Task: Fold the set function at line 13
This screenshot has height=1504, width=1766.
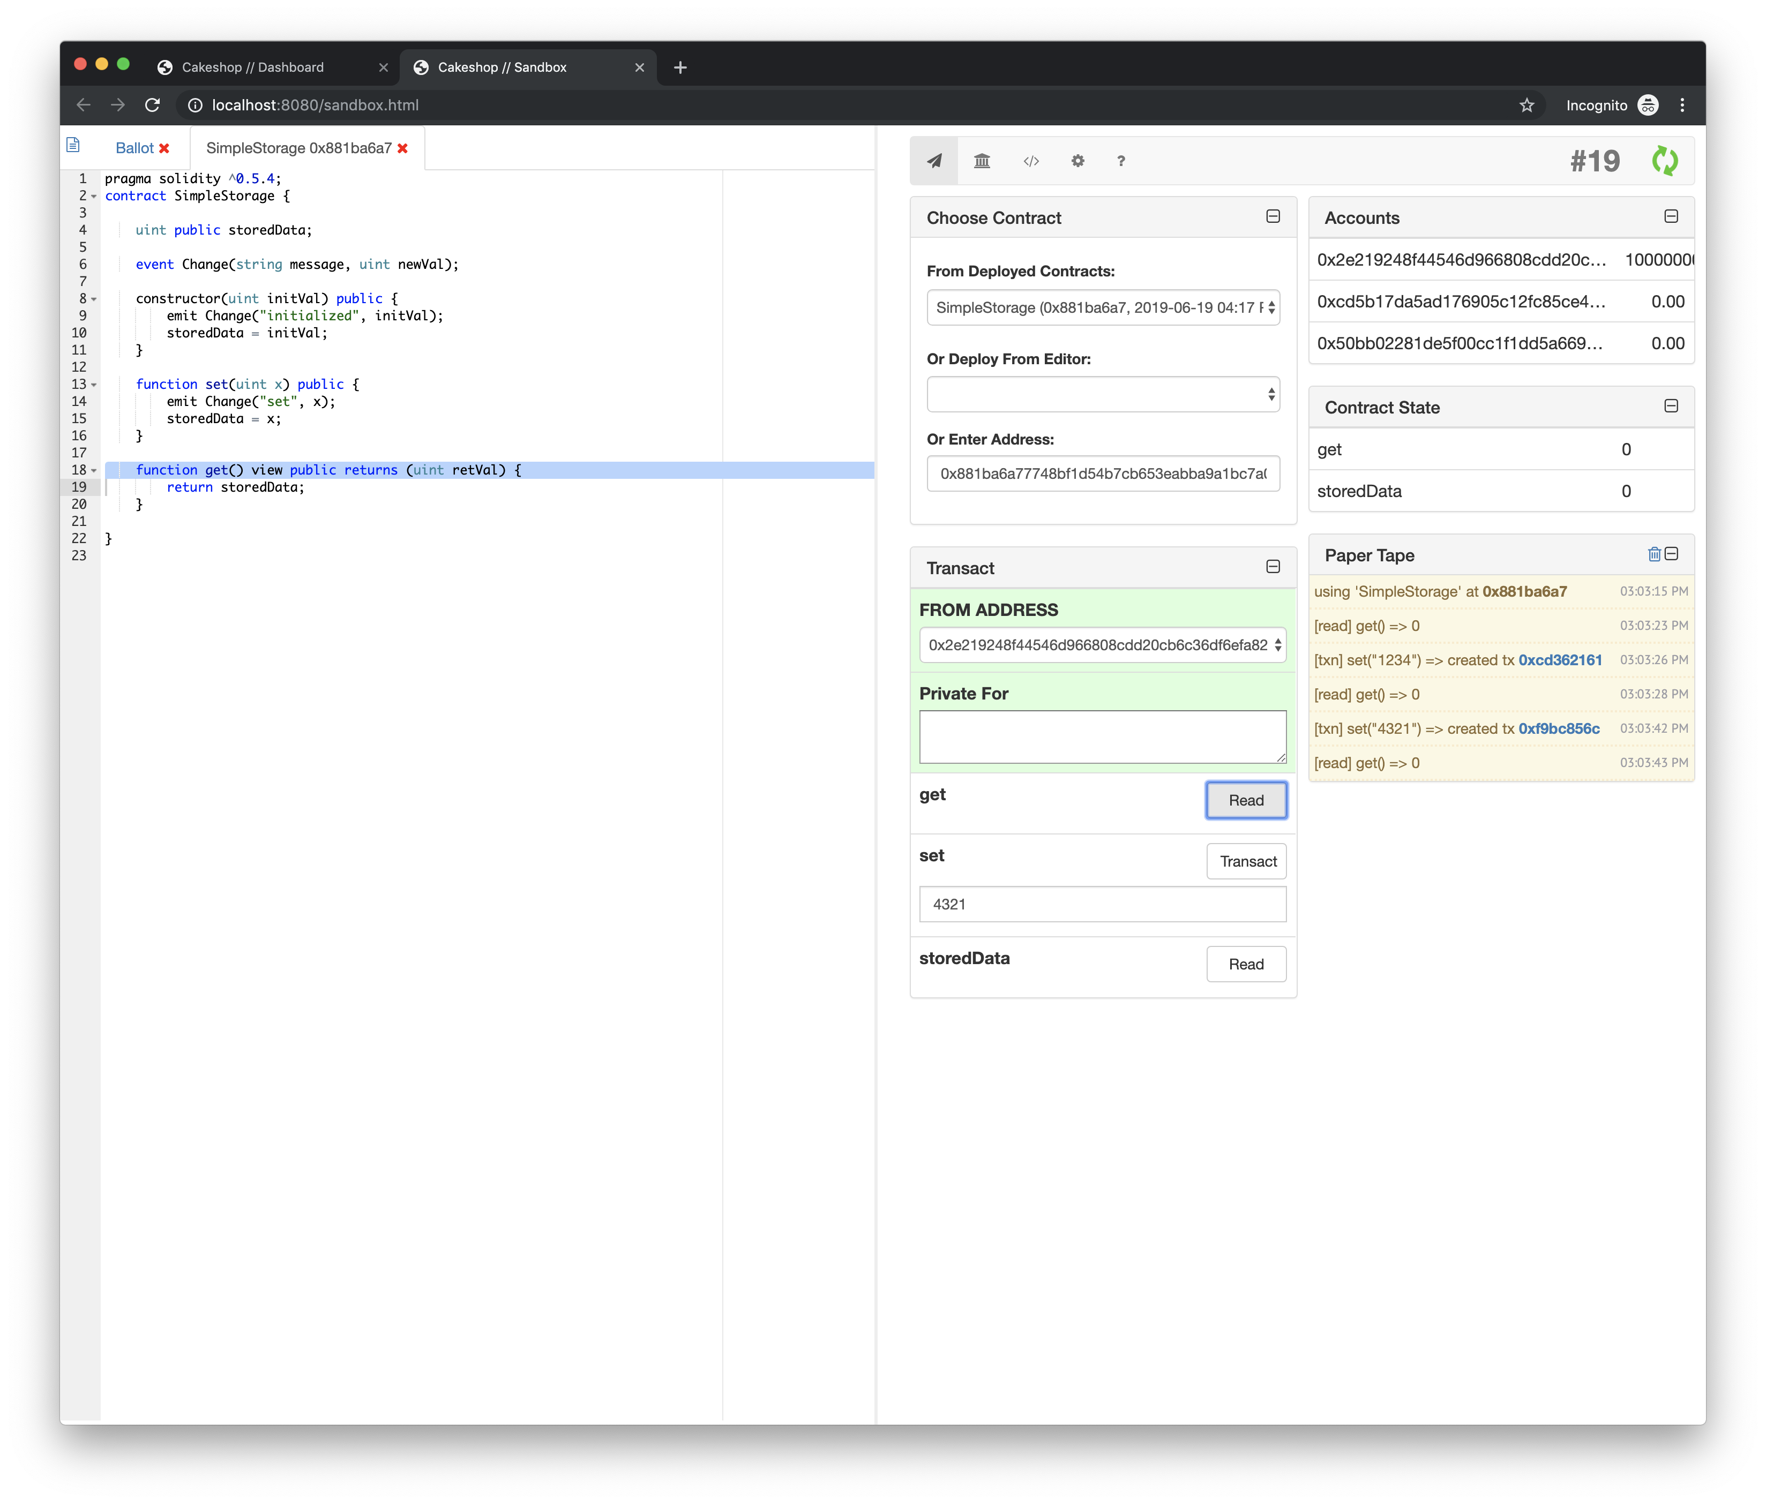Action: 94,385
